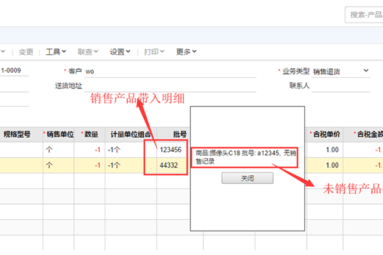The height and width of the screenshot is (255, 383).
Task: Expand the 更多 menu
Action: click(186, 52)
